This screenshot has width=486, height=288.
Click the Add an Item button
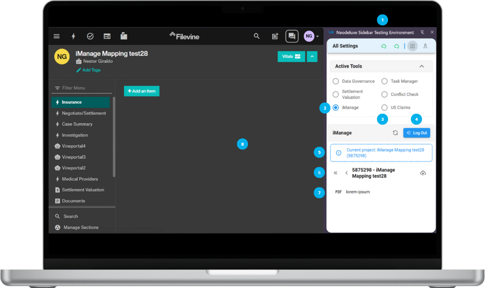[x=142, y=91]
